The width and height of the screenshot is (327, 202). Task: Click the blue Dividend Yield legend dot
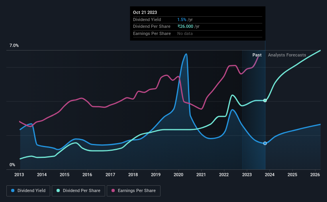[13, 191]
